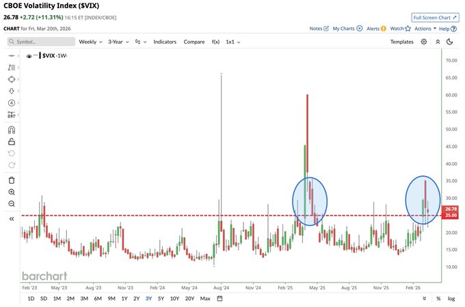Open the Actions dropdown
The width and height of the screenshot is (465, 307).
pos(425,29)
